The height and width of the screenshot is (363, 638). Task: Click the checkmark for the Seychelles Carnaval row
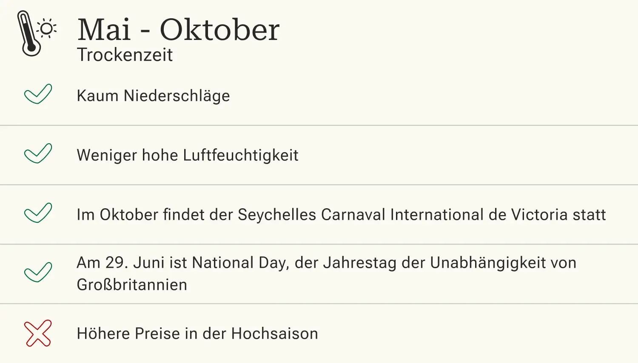point(38,213)
